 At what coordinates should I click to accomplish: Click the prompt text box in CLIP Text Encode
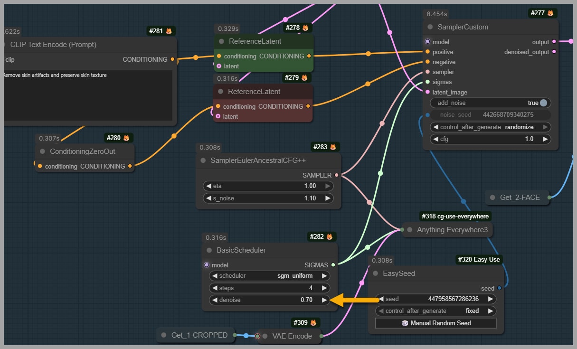coord(88,95)
